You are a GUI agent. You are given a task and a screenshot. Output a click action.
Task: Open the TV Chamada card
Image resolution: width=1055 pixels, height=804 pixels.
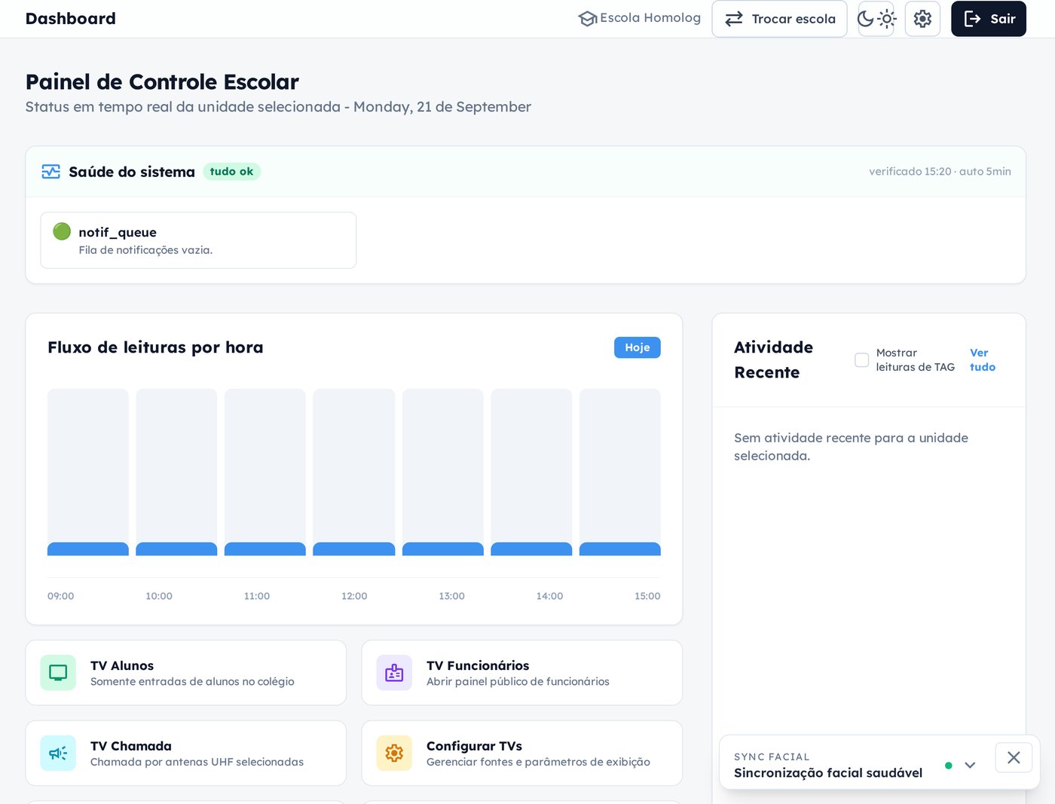tap(186, 754)
